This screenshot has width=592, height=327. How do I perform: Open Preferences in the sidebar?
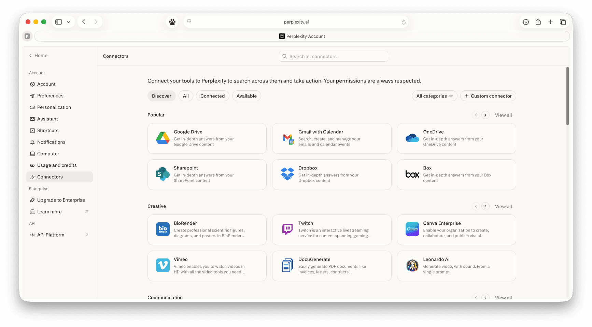[x=50, y=96]
